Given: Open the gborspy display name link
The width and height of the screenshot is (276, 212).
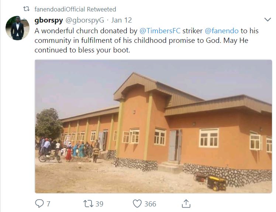Looking at the screenshot, I should (x=49, y=20).
